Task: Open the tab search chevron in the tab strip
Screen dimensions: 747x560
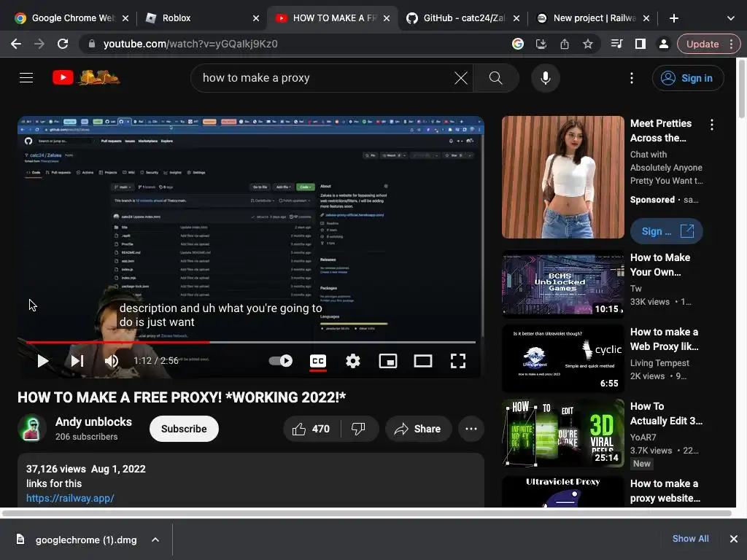Action: point(731,18)
